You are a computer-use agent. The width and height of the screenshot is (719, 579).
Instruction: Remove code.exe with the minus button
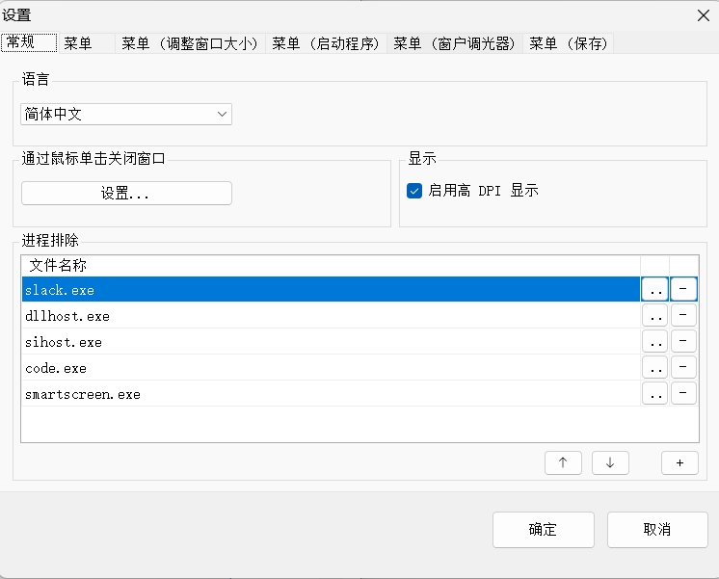click(683, 368)
